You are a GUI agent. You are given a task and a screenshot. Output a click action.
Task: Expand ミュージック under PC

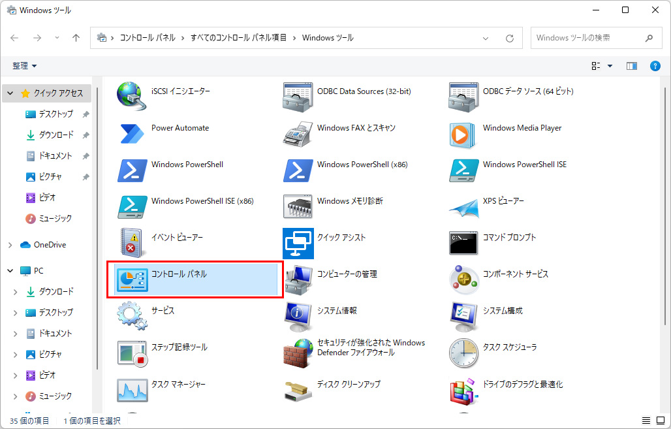click(x=16, y=396)
